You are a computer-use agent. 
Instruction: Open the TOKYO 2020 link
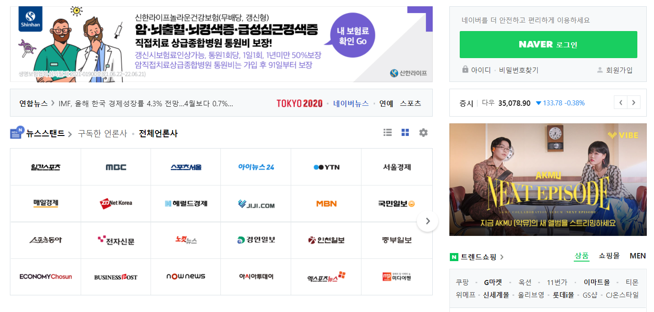[300, 104]
